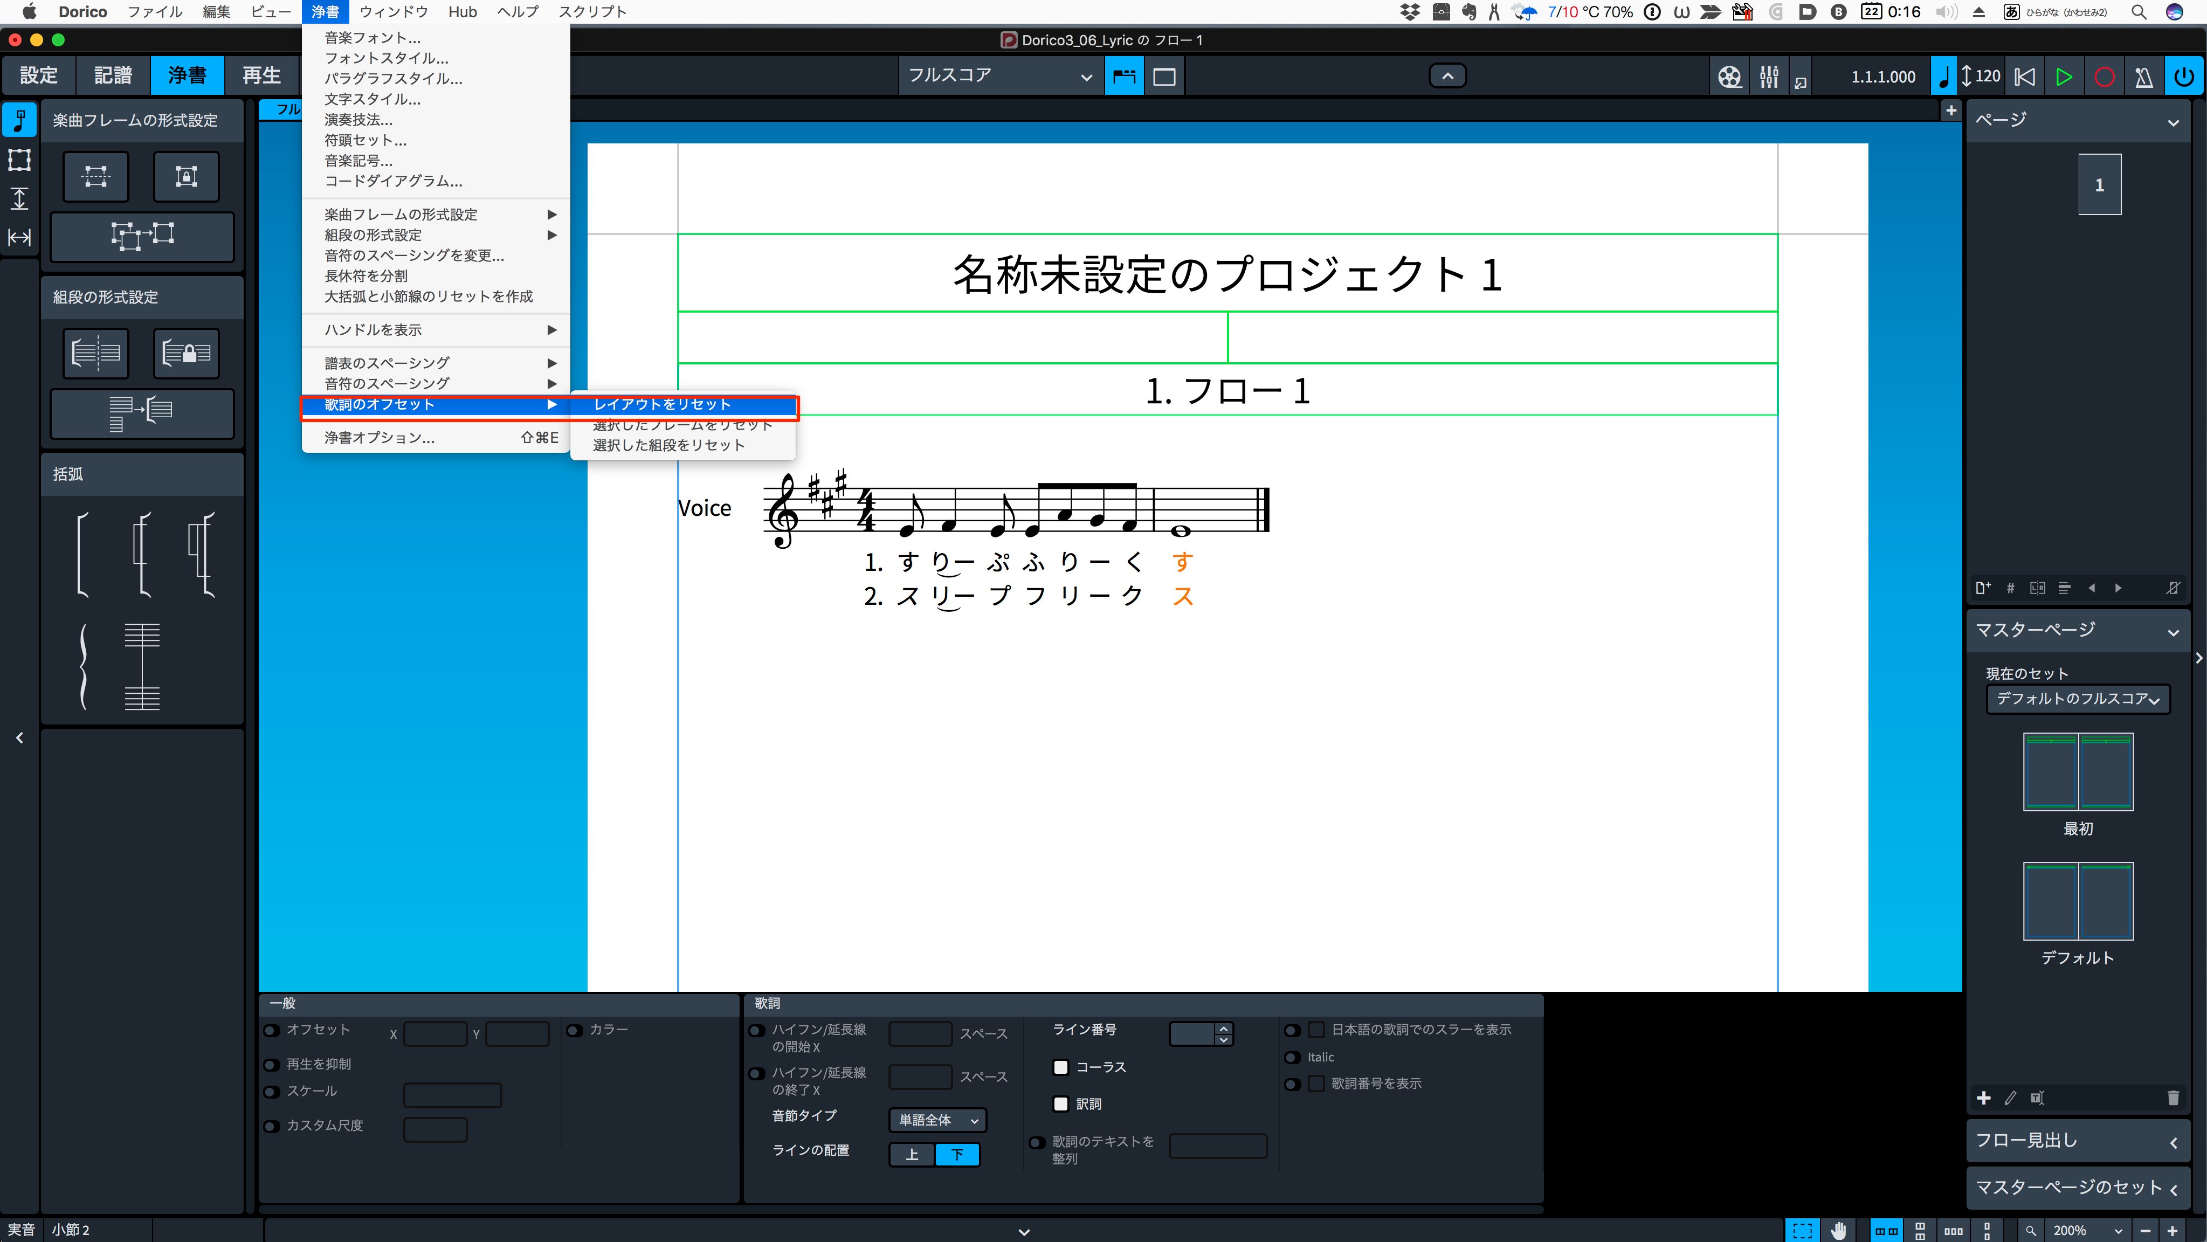Select the page 1 thumbnail in Pages panel
The width and height of the screenshot is (2207, 1242).
click(2099, 184)
